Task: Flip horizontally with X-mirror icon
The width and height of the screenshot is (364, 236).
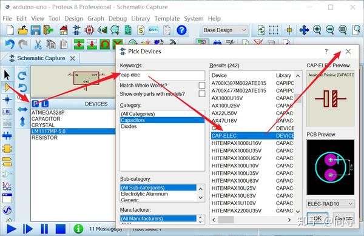Action: click(x=22, y=109)
